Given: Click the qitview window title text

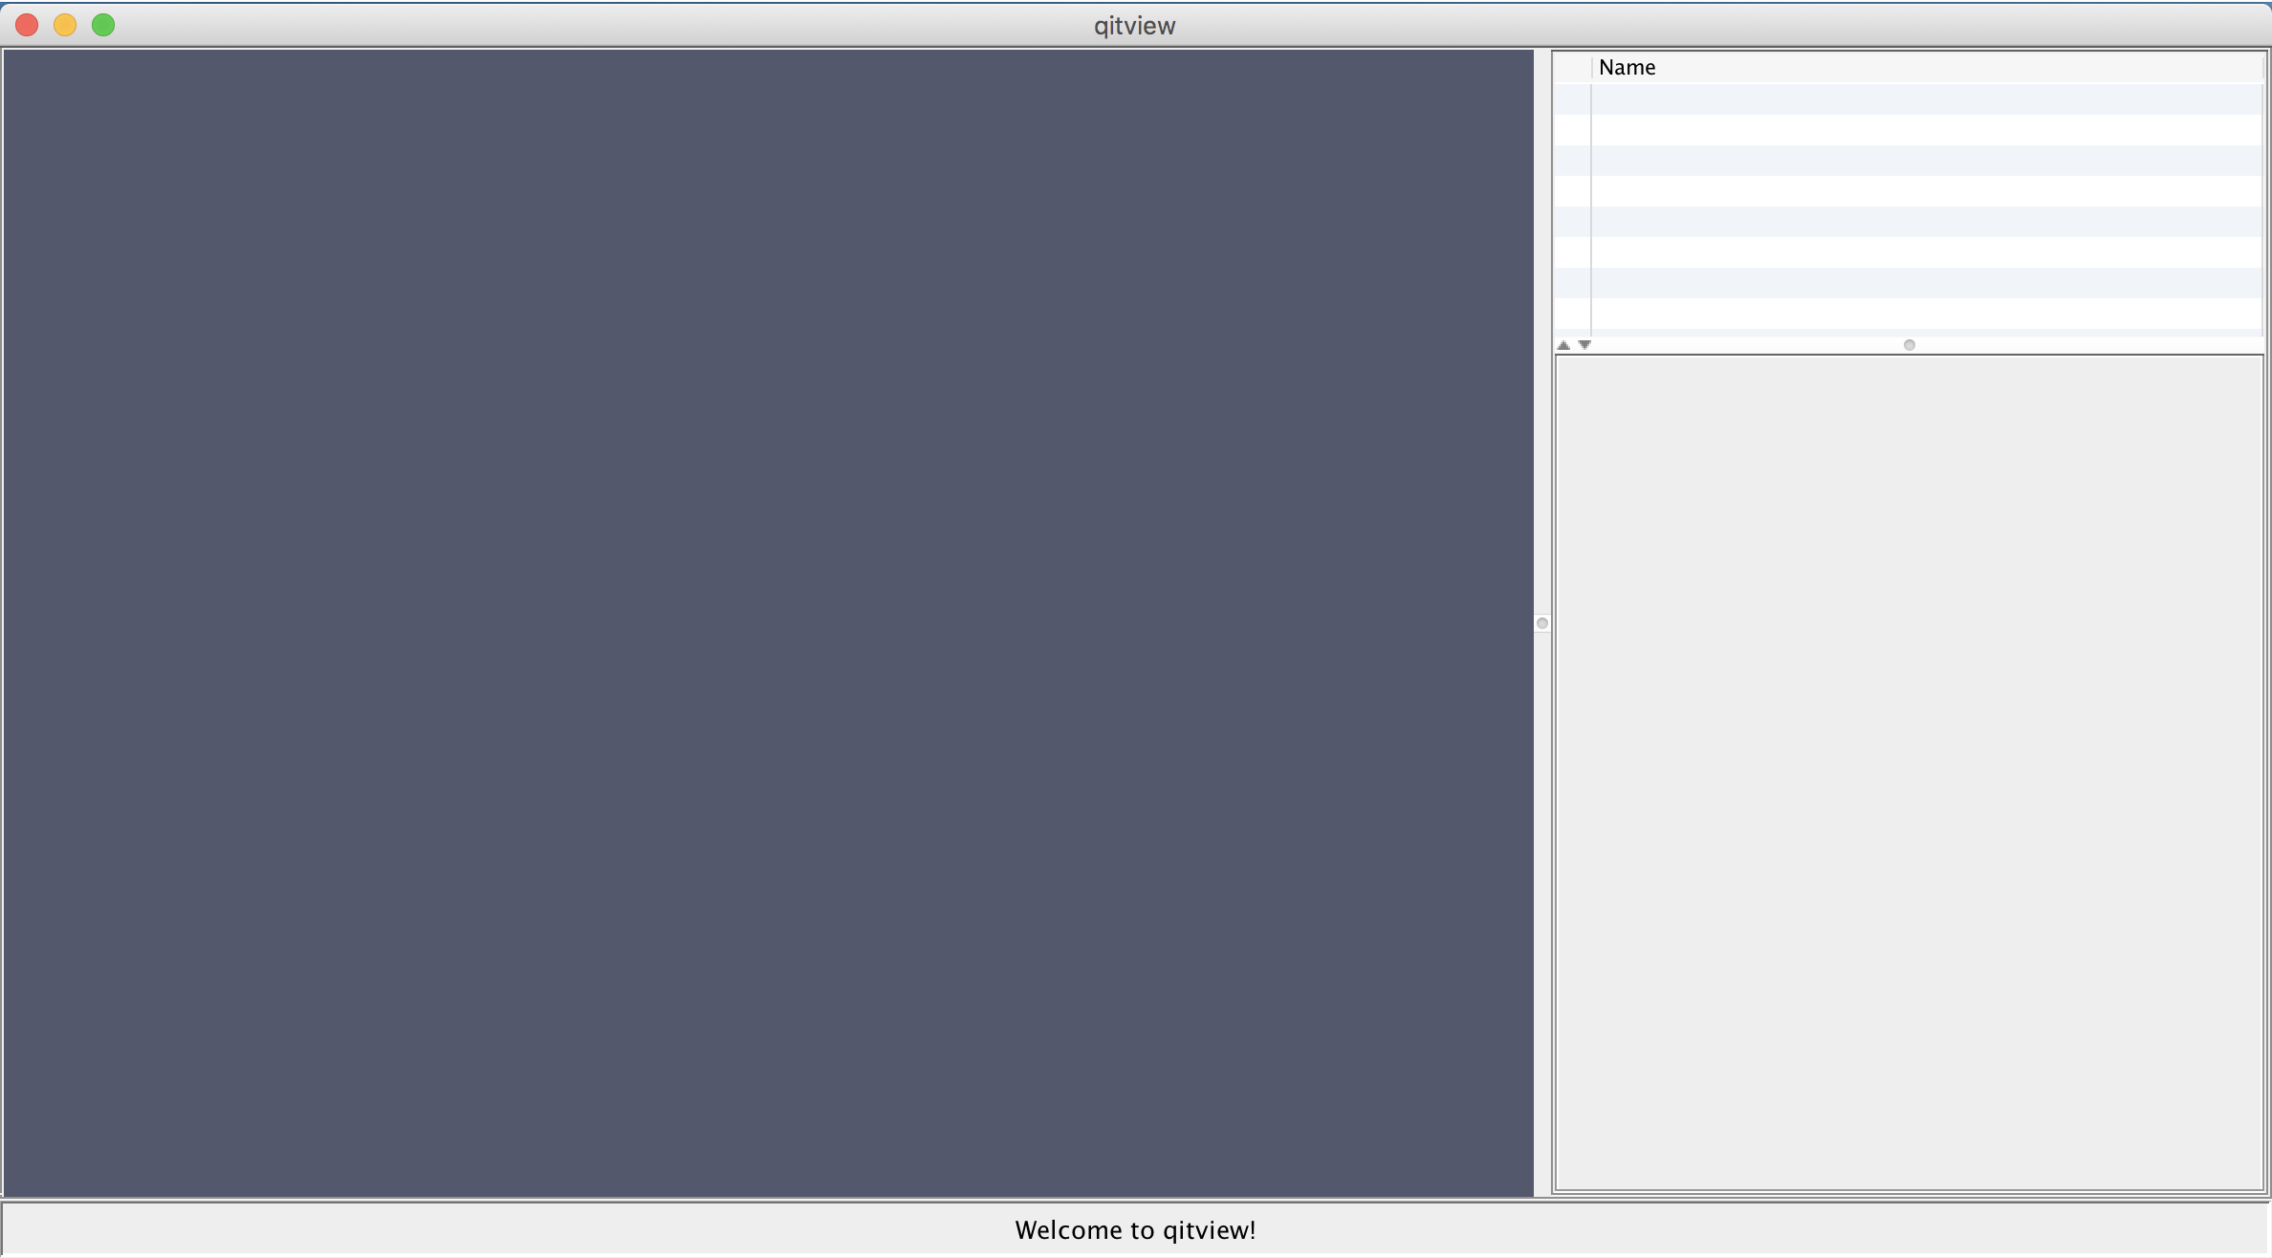Looking at the screenshot, I should click(1135, 26).
